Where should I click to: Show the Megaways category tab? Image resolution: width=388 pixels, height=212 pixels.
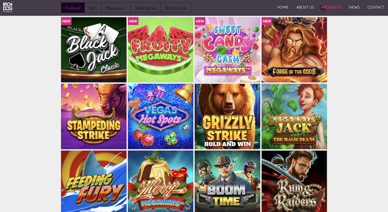(x=116, y=8)
